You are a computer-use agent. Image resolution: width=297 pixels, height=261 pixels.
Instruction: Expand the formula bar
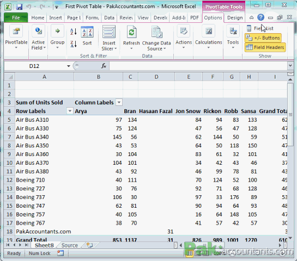tap(290, 66)
